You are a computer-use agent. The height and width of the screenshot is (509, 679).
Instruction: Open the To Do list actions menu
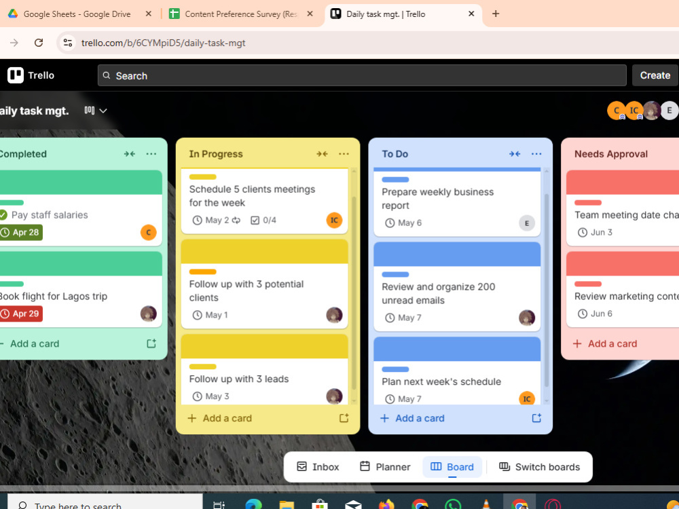(536, 153)
